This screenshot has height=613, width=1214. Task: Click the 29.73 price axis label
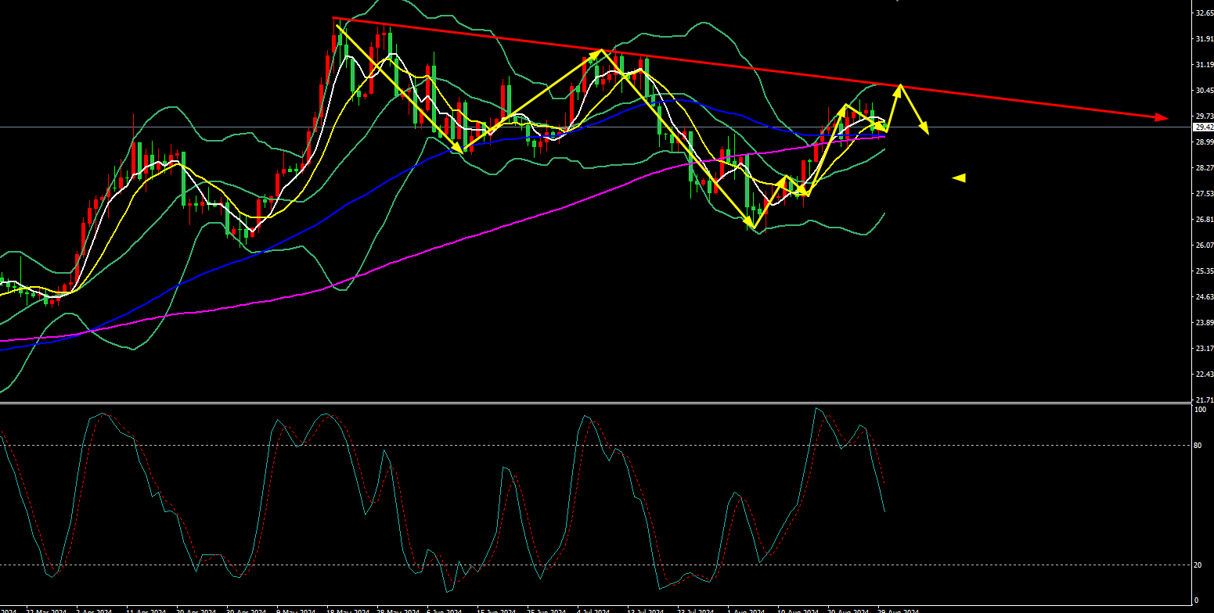pos(1204,117)
